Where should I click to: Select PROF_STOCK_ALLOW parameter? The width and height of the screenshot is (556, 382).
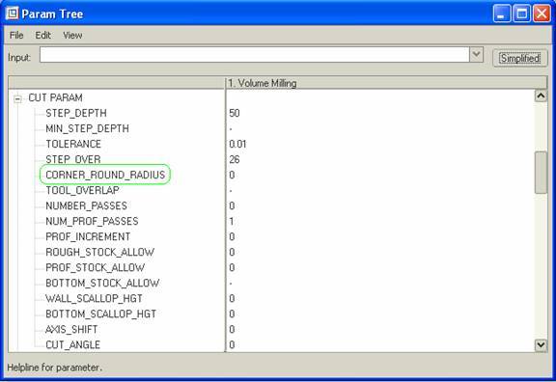click(x=95, y=267)
